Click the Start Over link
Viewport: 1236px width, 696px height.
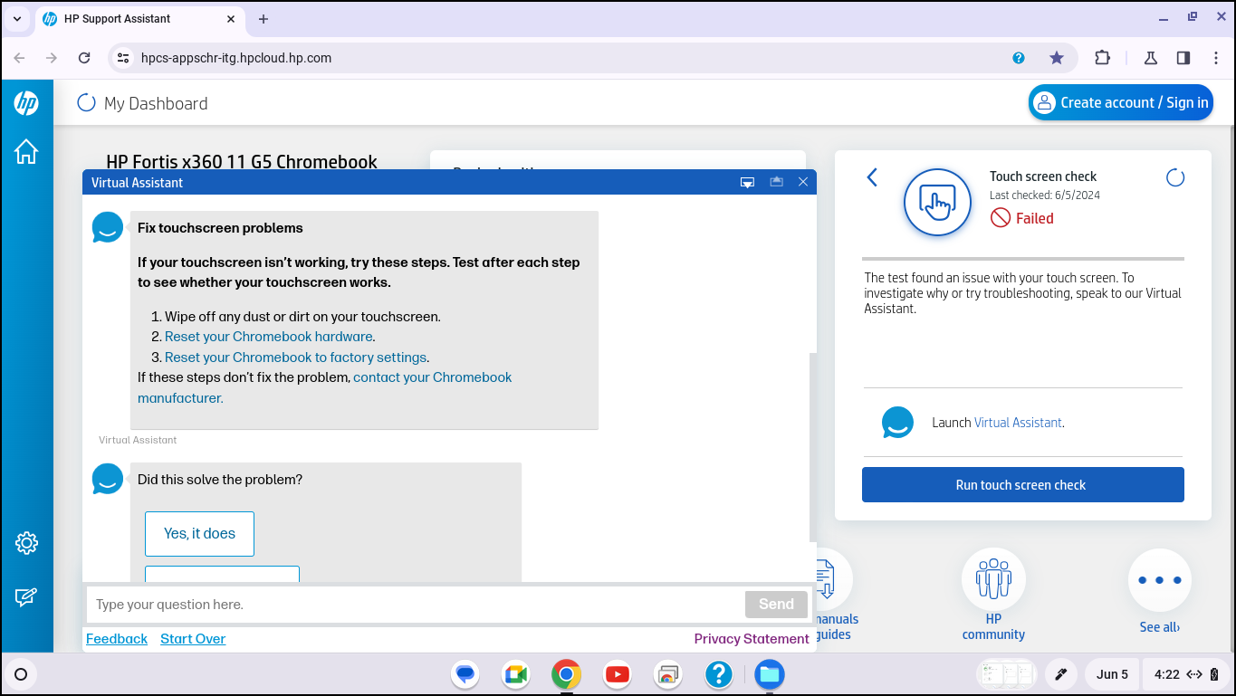[192, 638]
